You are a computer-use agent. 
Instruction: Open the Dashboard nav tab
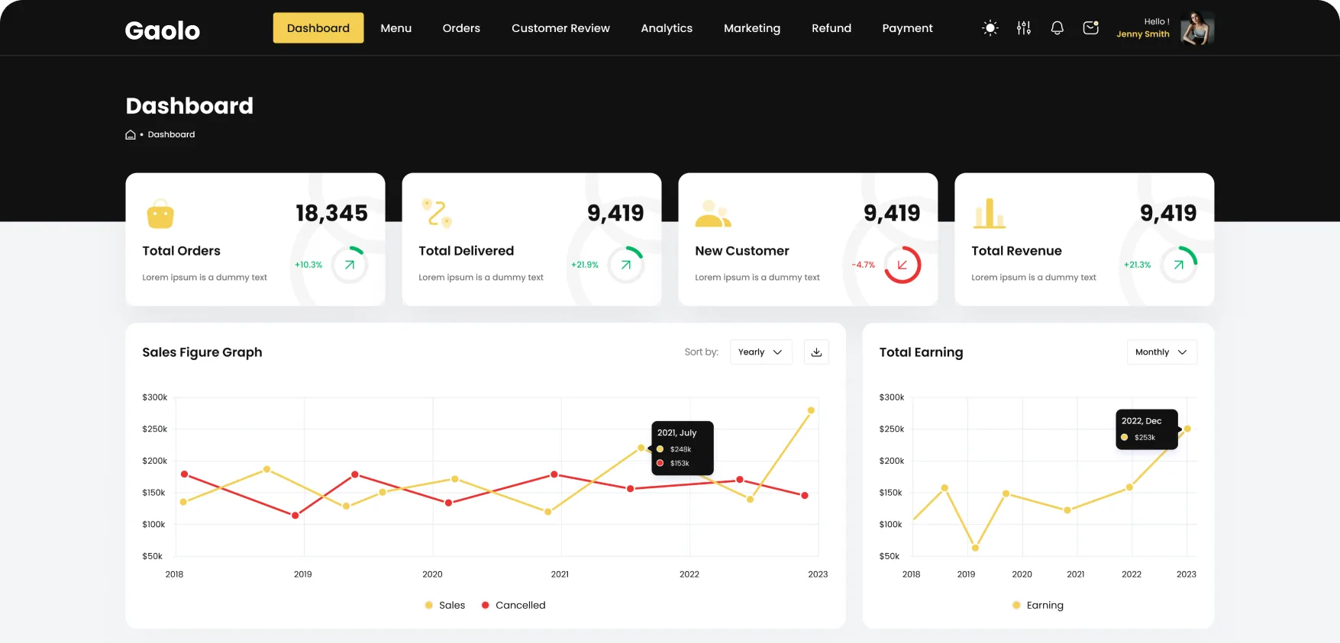coord(318,28)
